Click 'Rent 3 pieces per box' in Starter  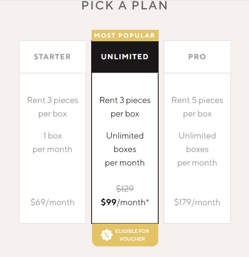click(52, 107)
